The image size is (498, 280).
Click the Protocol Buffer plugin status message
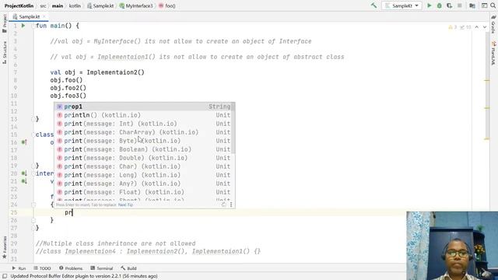coord(84,276)
